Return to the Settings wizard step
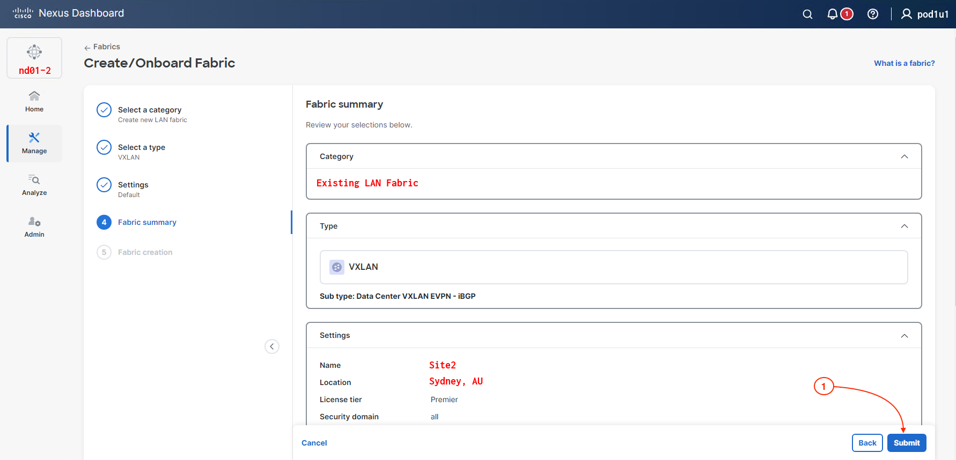The width and height of the screenshot is (956, 460). (133, 185)
